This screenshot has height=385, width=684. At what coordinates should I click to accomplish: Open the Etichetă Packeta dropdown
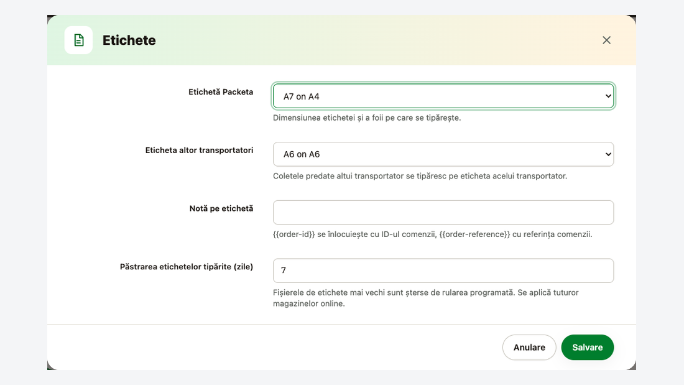pos(443,96)
